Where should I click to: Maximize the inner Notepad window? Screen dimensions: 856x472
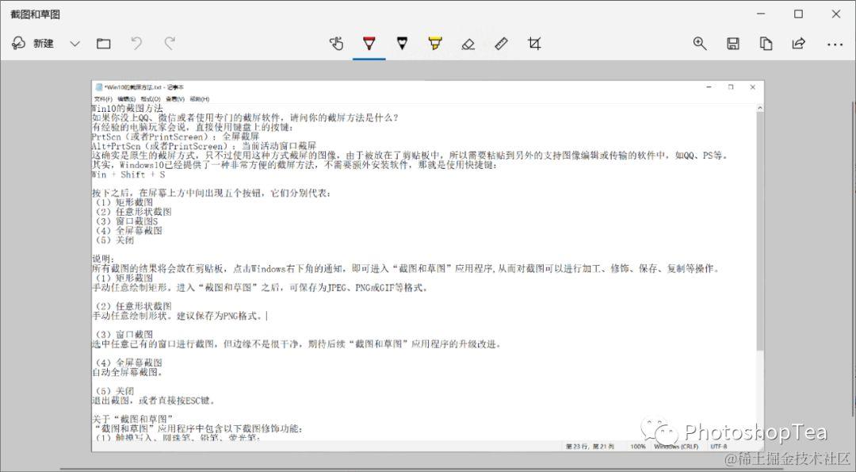click(x=731, y=86)
